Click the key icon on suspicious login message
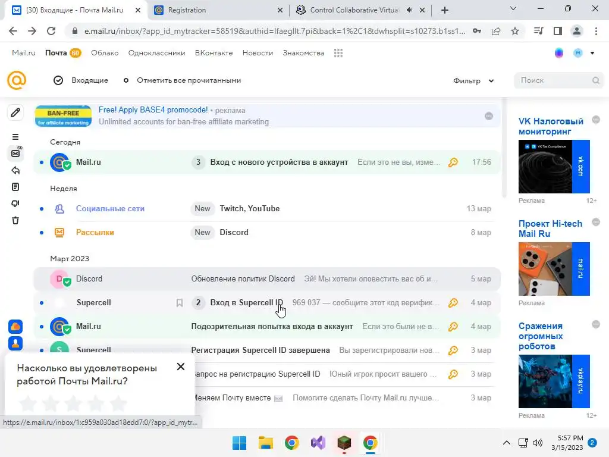Viewport: 609px width, 457px height. point(453,327)
